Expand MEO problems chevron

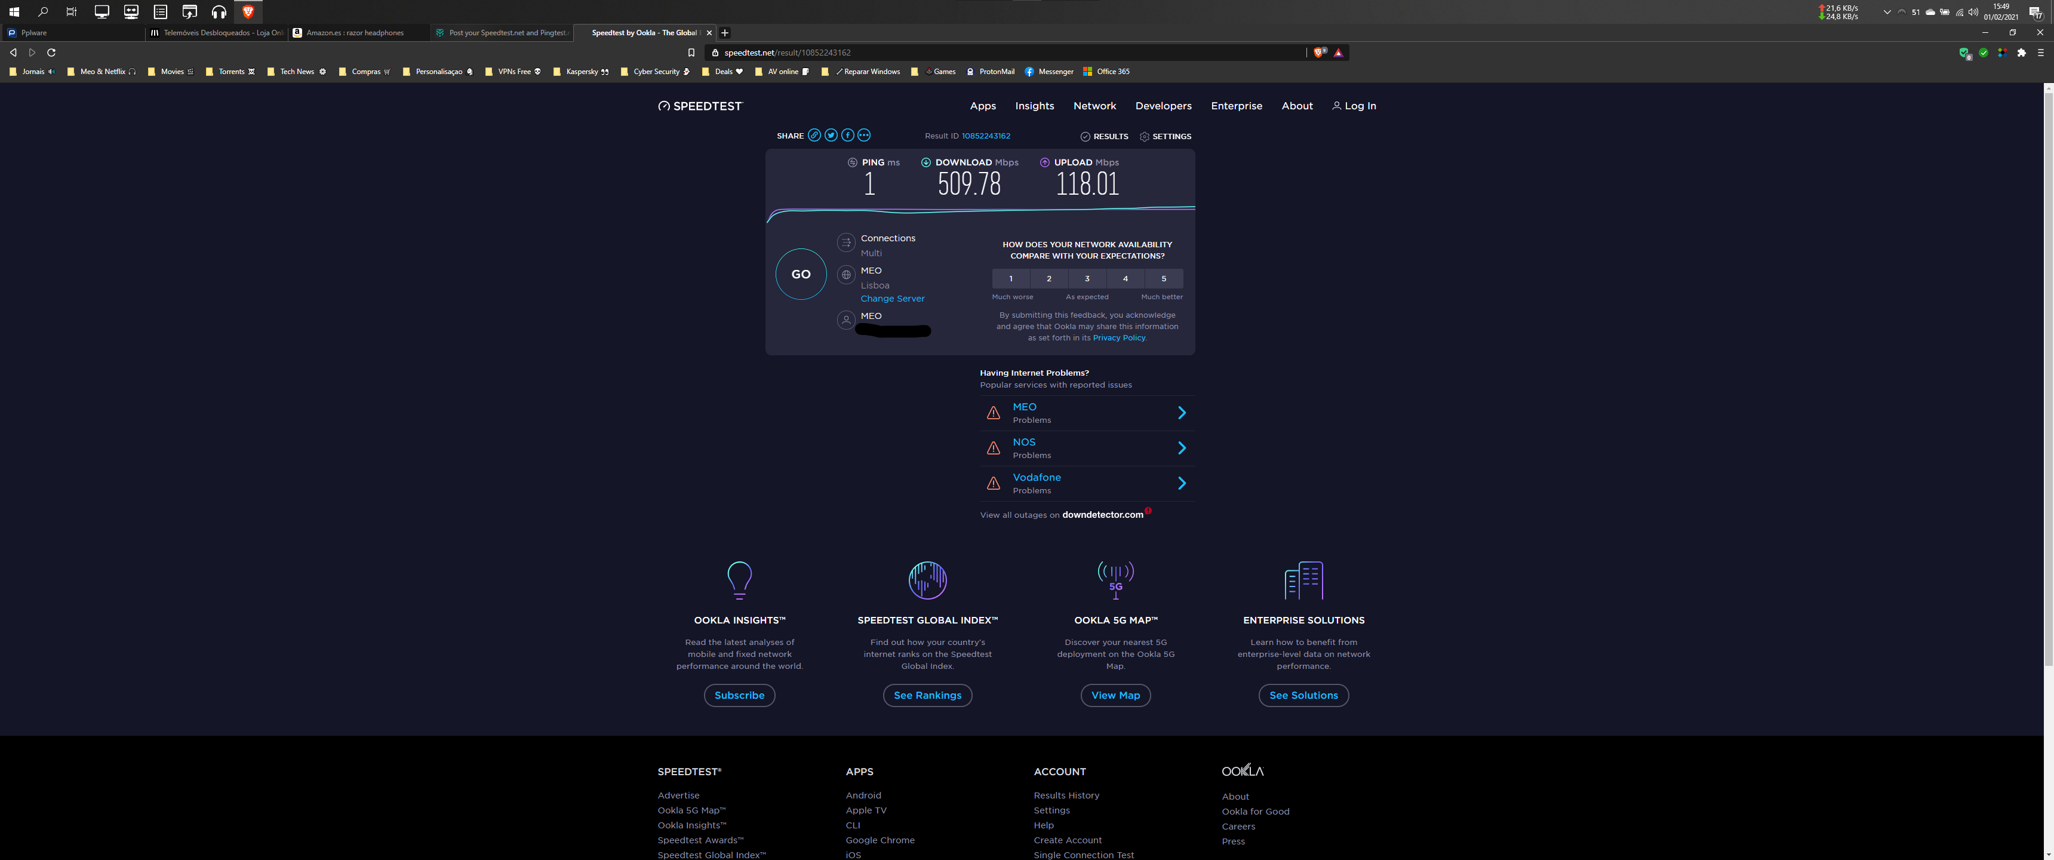pos(1182,413)
